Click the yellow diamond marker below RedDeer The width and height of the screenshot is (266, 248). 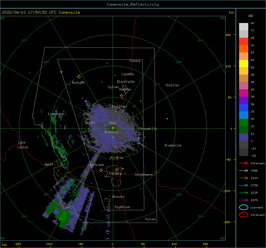122,96
